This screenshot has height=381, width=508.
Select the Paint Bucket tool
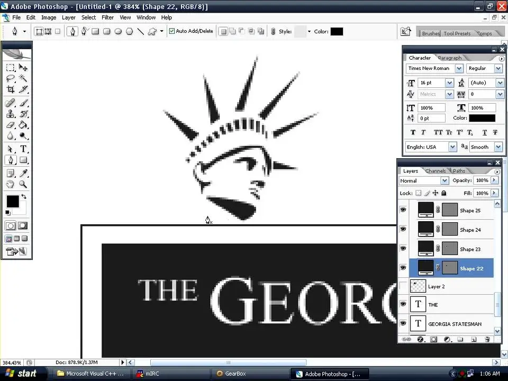pyautogui.click(x=23, y=125)
